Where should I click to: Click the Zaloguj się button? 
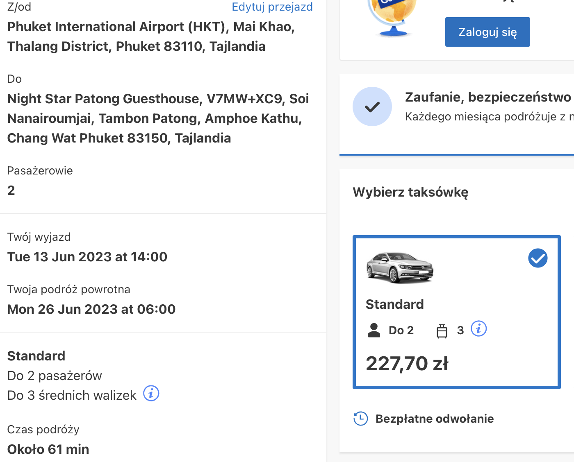tap(487, 32)
